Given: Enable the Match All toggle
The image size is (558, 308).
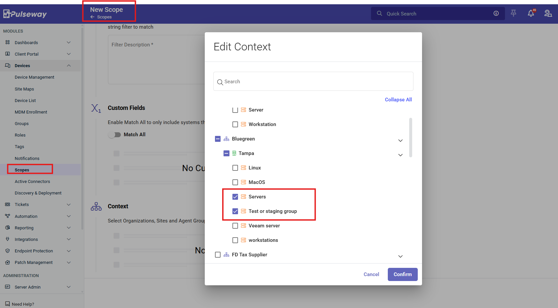Looking at the screenshot, I should tap(115, 135).
